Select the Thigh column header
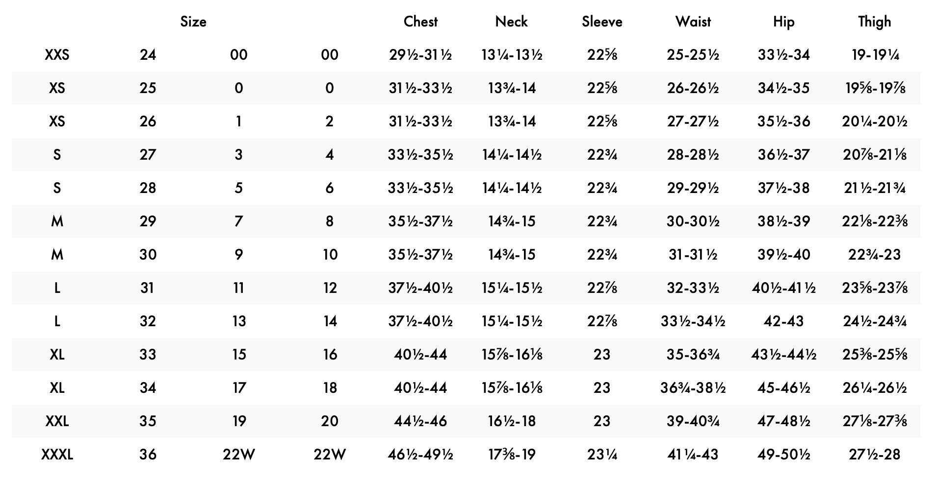Viewport: 936px width, 481px height. [874, 22]
